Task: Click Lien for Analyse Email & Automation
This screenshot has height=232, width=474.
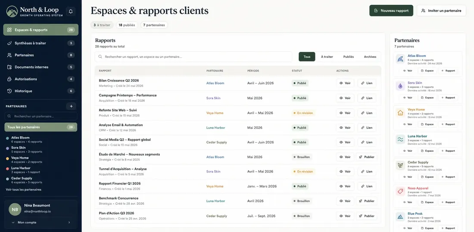Action: tap(367, 128)
